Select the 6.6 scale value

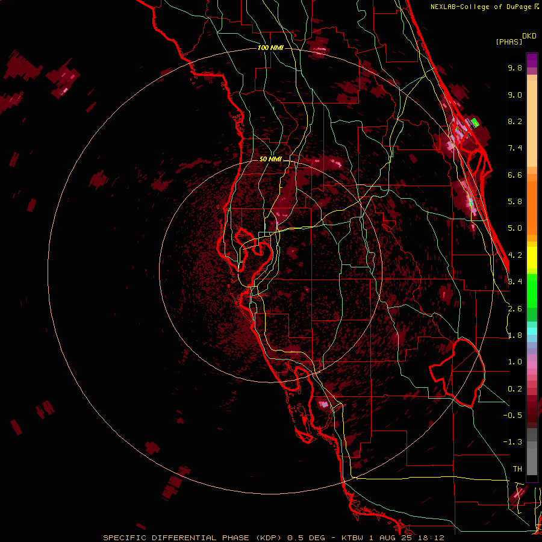pos(515,175)
